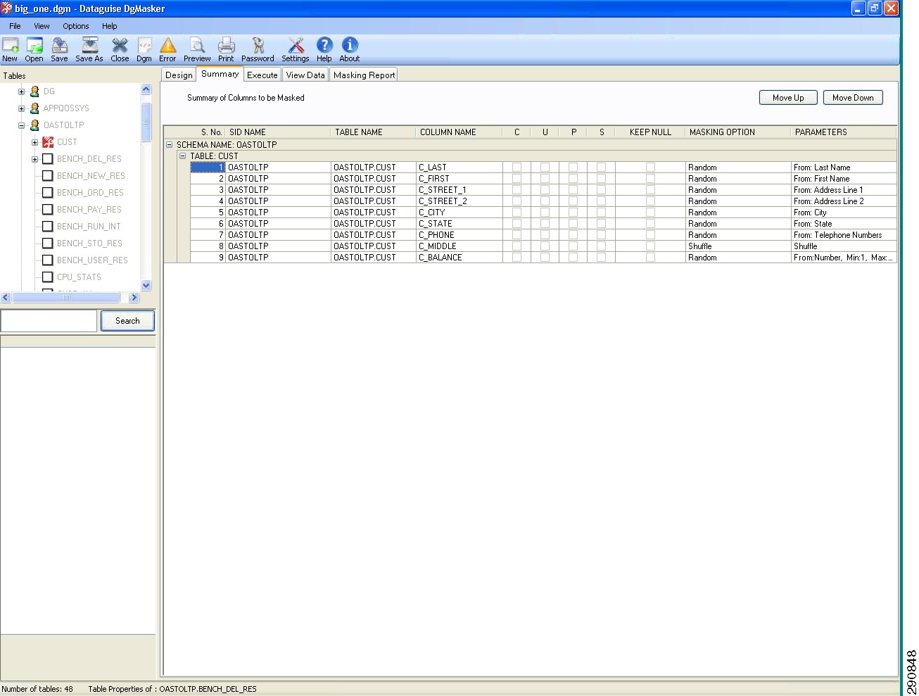Image resolution: width=919 pixels, height=696 pixels.
Task: Tick the BENCH_STO_RES table checkbox
Action: [48, 243]
